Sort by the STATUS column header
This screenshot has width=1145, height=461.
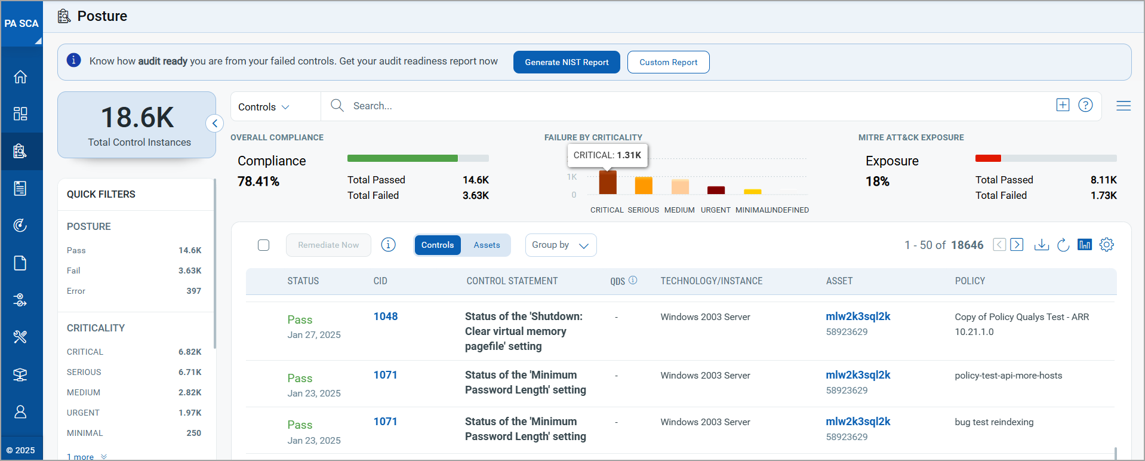303,281
